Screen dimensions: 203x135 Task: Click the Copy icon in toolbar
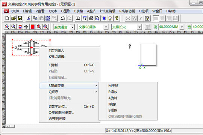pyautogui.click(x=35, y=18)
